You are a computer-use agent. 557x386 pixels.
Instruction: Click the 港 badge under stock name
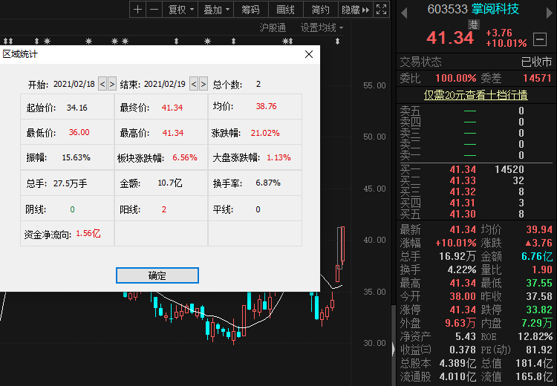[473, 24]
